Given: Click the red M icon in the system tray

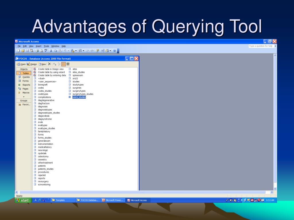Looking at the screenshot, I should (x=252, y=200).
